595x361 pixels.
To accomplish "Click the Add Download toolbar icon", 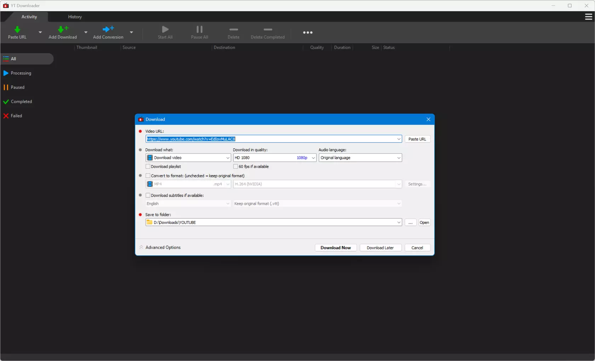I will 63,29.
